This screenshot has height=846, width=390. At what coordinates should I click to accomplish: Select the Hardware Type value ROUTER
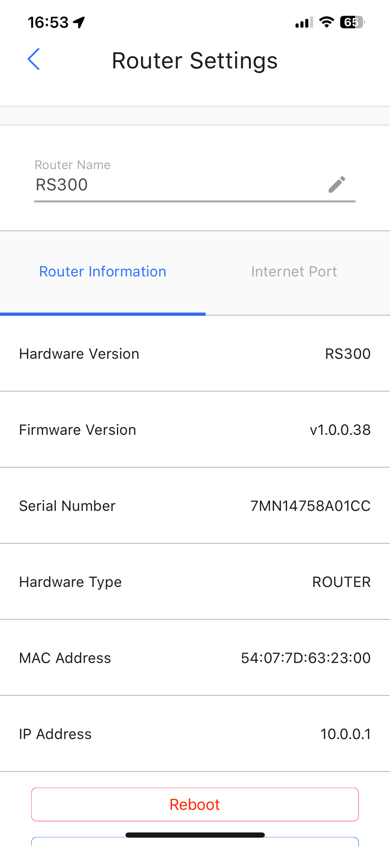[x=341, y=582]
